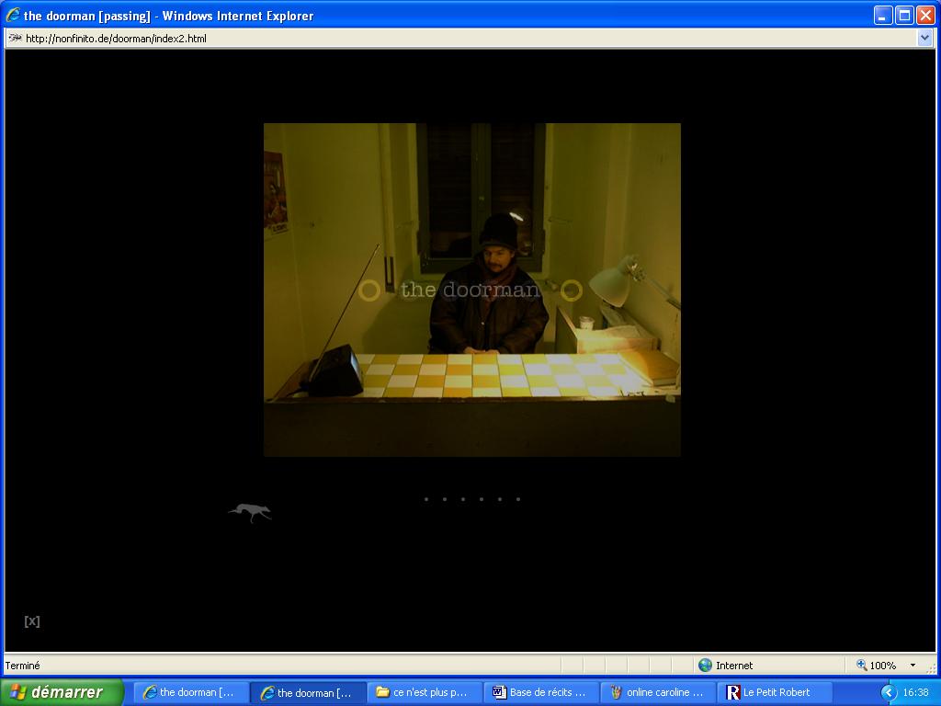Switch to 'online caroline' taskbar window
Viewport: 941px width, 706px height.
pos(660,692)
